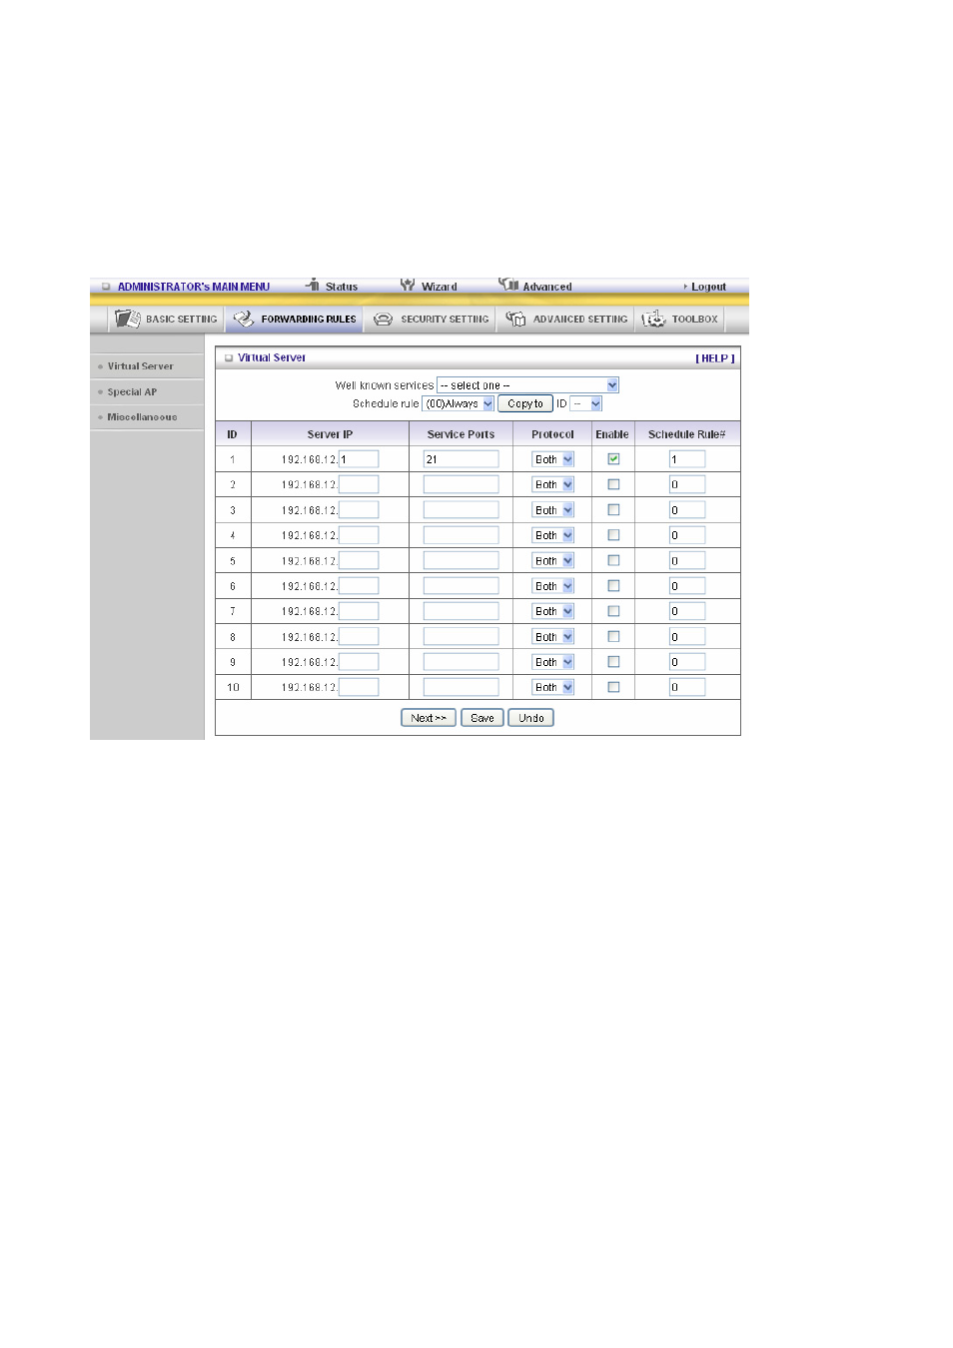Click the Security Setting lock icon

click(383, 320)
